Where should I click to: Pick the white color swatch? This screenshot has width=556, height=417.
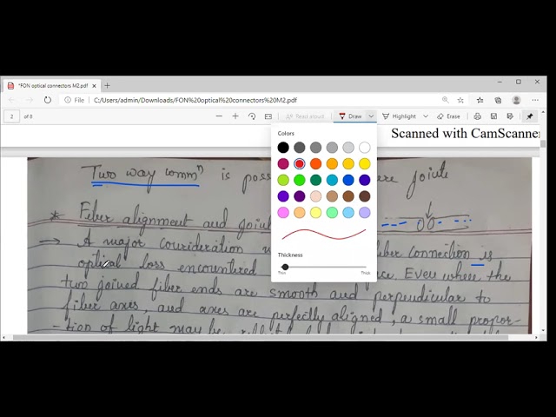click(365, 147)
